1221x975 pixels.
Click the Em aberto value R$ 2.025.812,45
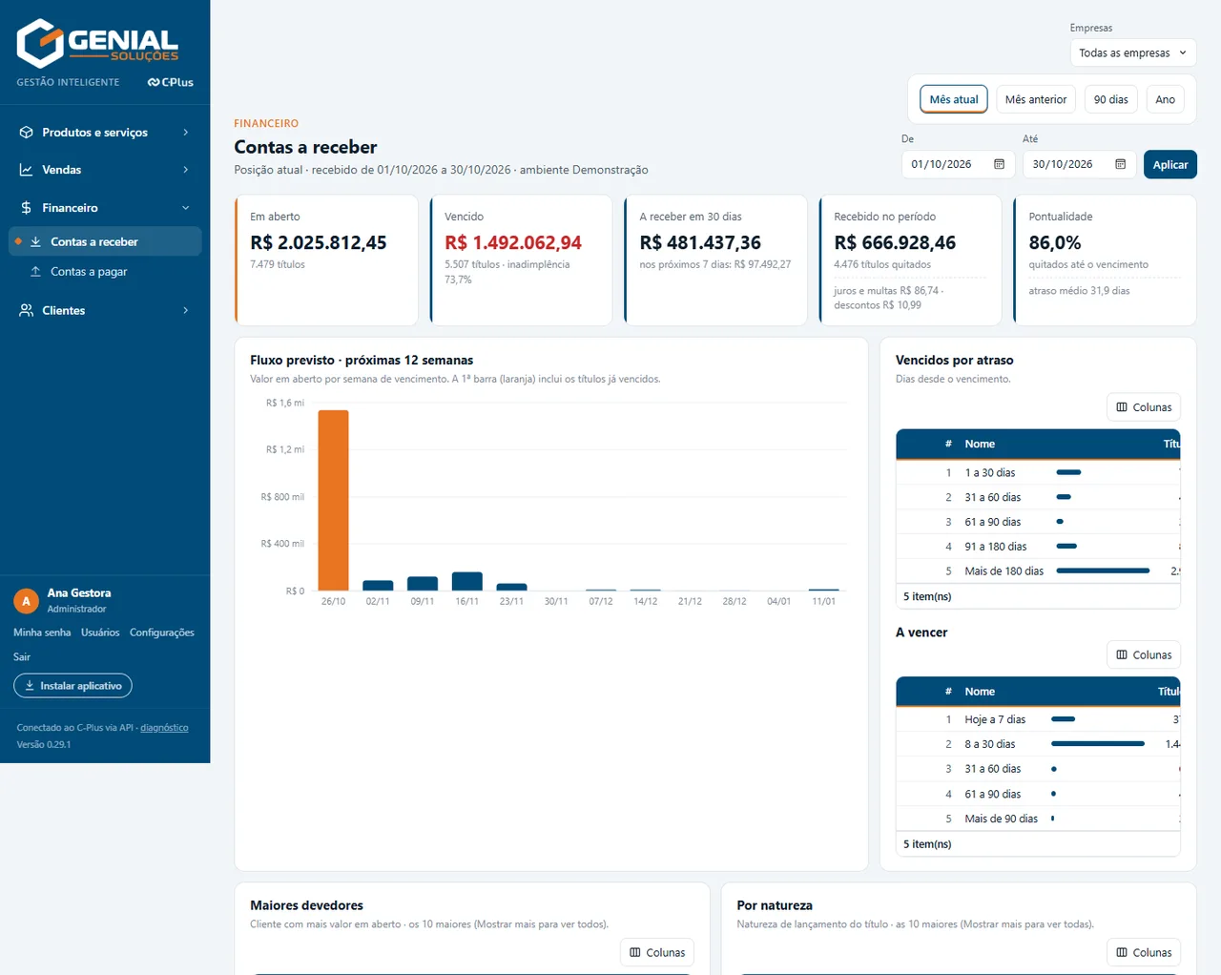319,243
